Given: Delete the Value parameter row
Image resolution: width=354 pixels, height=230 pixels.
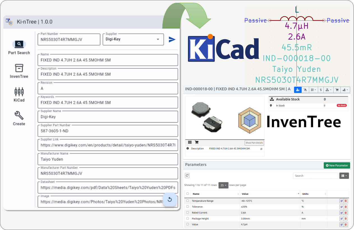Looking at the screenshot, I should [346, 224].
